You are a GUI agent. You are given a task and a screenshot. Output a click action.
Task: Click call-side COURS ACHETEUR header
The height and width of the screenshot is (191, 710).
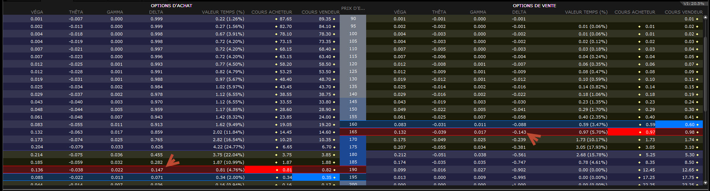[272, 12]
